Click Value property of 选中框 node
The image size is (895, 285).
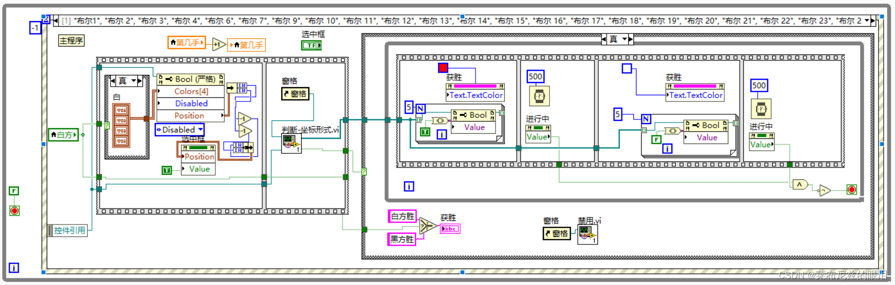[198, 169]
